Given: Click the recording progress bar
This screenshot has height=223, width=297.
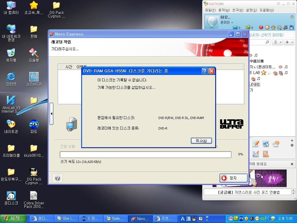Looking at the screenshot, I should click(x=146, y=154).
